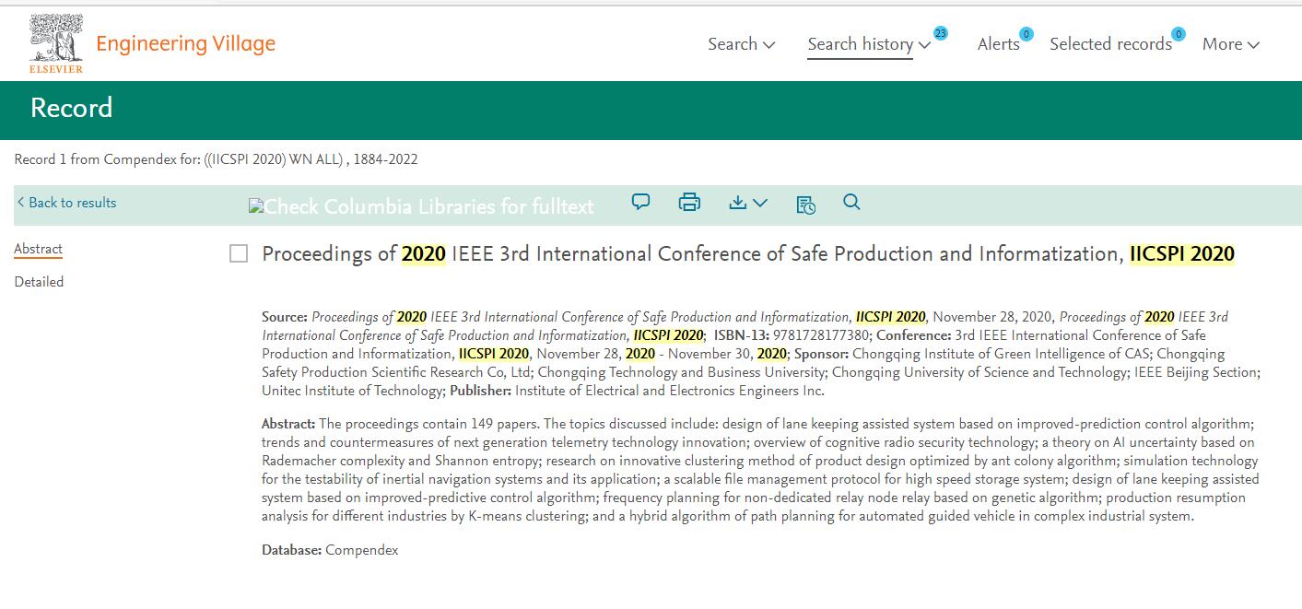Switch to the Detailed view tab
The height and width of the screenshot is (609, 1302).
[x=39, y=281]
